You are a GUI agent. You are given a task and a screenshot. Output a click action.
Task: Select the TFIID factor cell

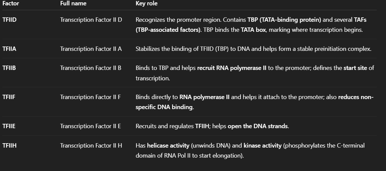(x=9, y=20)
